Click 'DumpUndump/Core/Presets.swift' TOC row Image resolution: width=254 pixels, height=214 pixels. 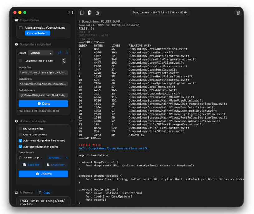pyautogui.click(x=154, y=73)
